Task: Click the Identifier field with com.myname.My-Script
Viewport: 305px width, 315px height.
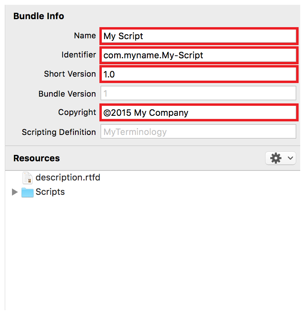Action: point(198,55)
